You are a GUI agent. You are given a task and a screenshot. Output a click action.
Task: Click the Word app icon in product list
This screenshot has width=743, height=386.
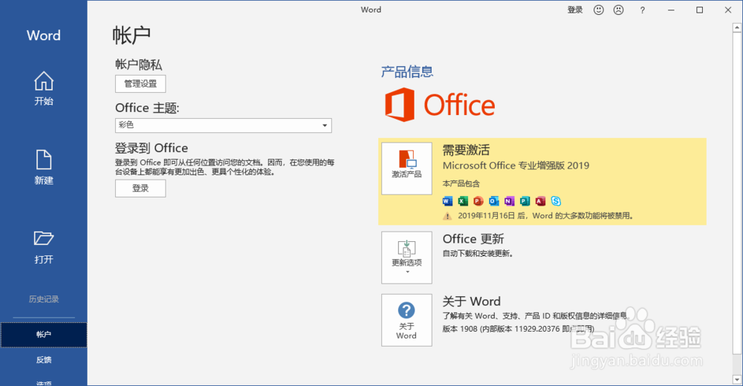447,201
